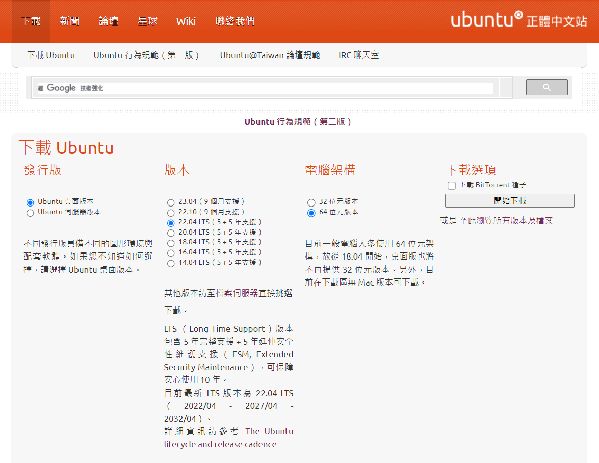
Task: Select the 32 位元版本 radio button
Action: tap(311, 202)
